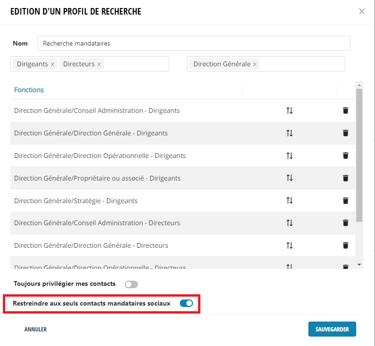
Task: Reorder Direction Générale/Direction Générale - Directeurs row
Action: 290,245
